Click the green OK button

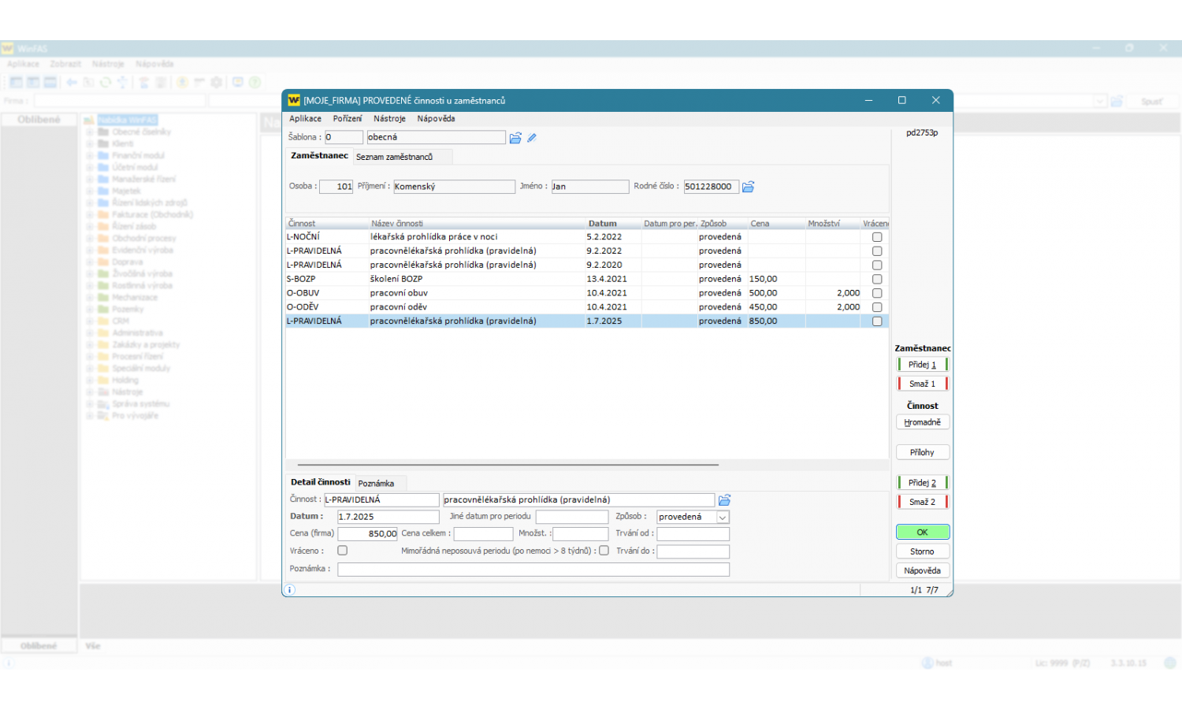[x=923, y=533]
